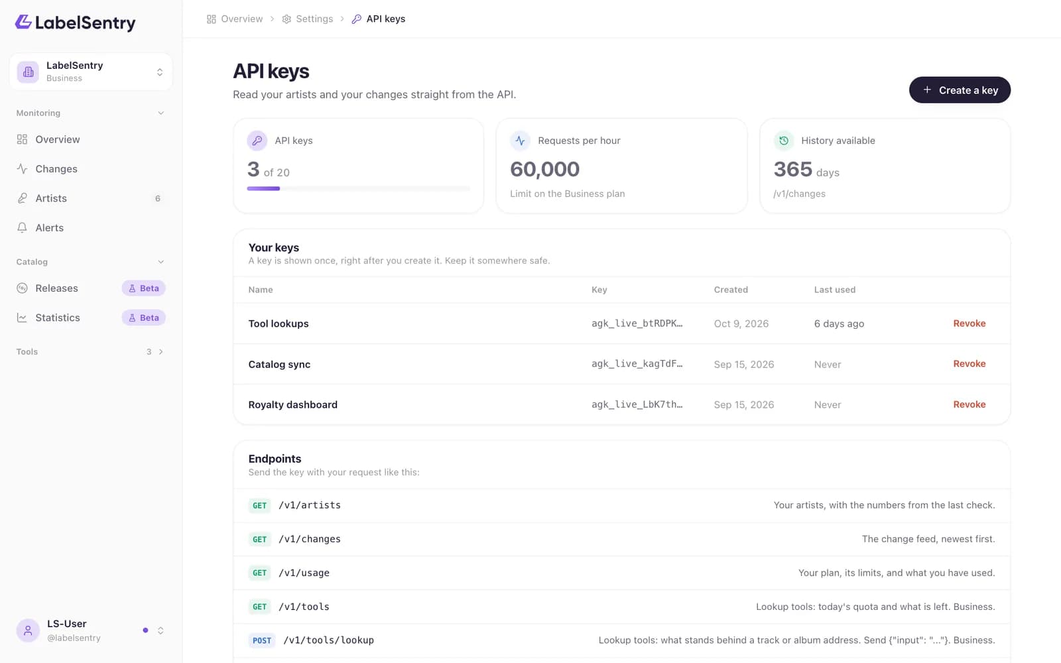1061x663 pixels.
Task: Open the LS-User account menu chevrons
Action: [x=160, y=631]
